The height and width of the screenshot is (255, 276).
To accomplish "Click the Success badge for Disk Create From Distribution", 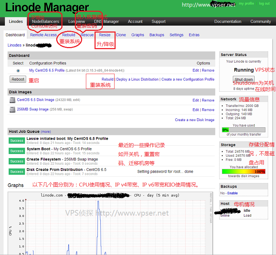I will [17, 172].
